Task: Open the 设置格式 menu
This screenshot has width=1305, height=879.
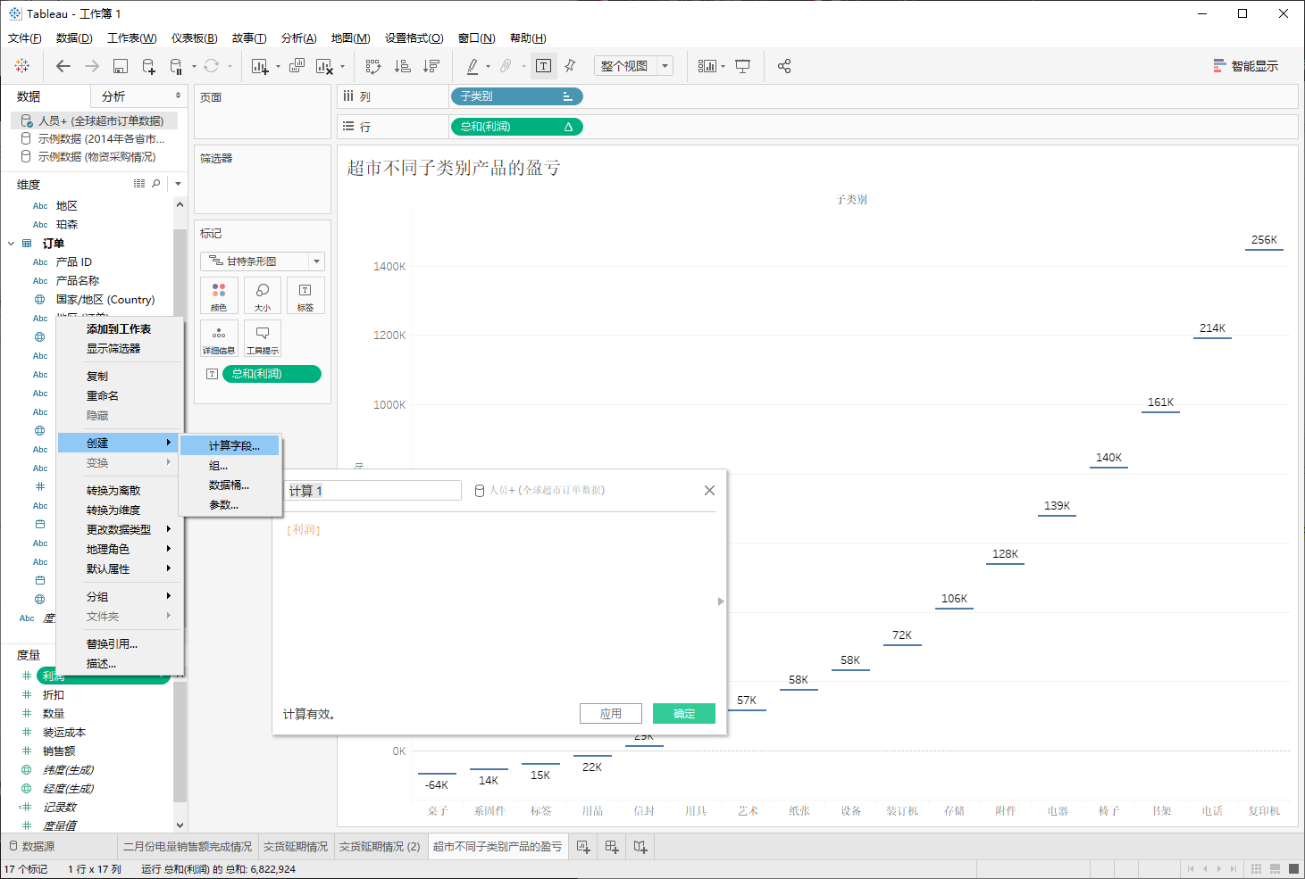Action: [x=414, y=38]
